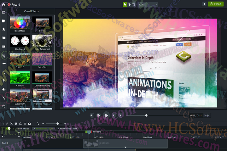The image size is (227, 151).
Task: Paste media onto the timeline
Action: click(x=20, y=124)
